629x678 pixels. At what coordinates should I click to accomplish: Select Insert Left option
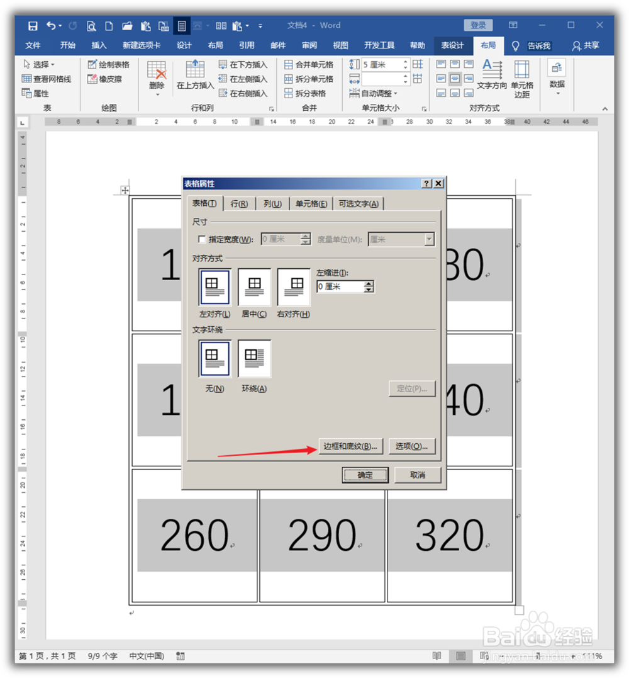[x=243, y=79]
